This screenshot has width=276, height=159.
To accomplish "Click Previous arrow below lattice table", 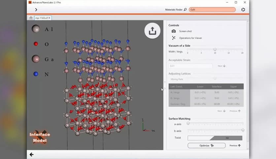I will pyautogui.click(x=235, y=111).
